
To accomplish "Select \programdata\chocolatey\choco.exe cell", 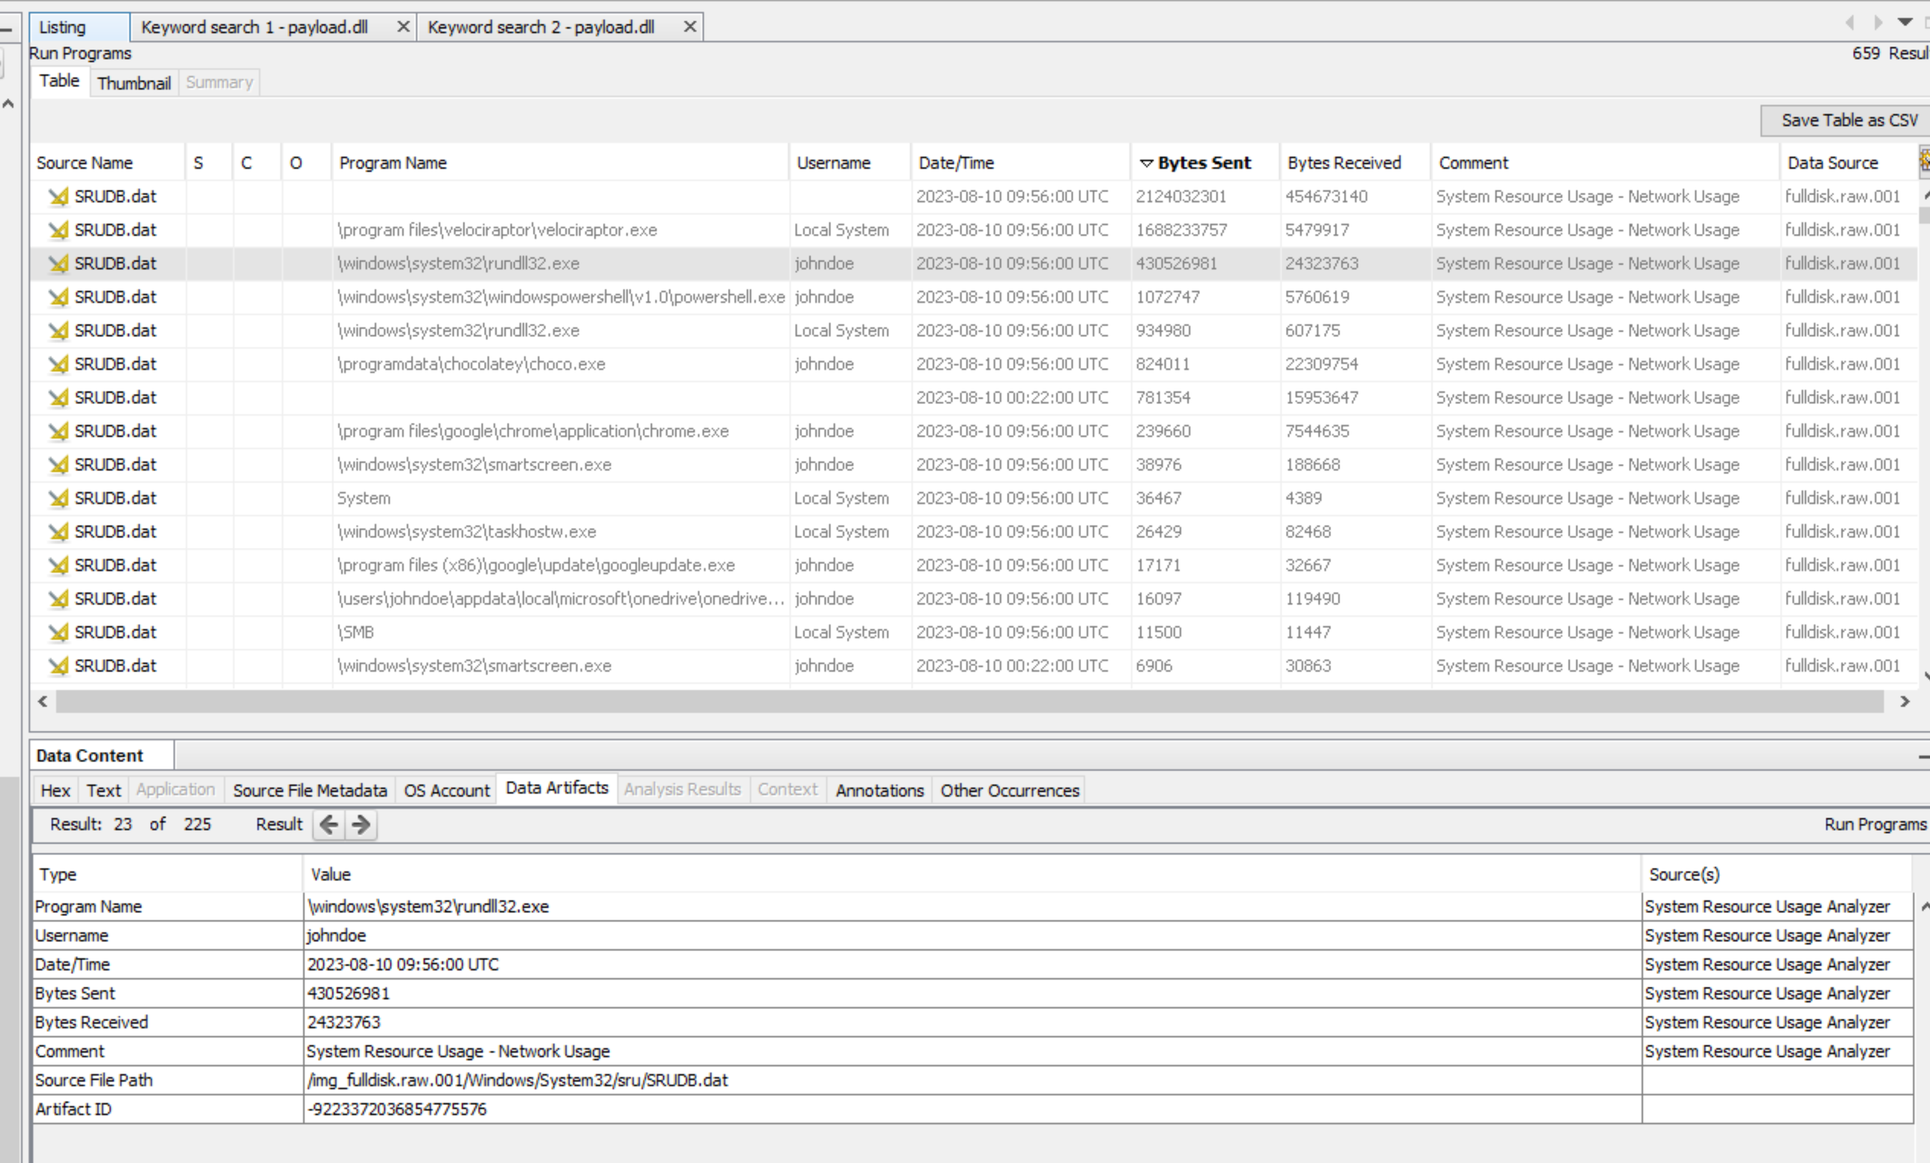I will click(561, 364).
